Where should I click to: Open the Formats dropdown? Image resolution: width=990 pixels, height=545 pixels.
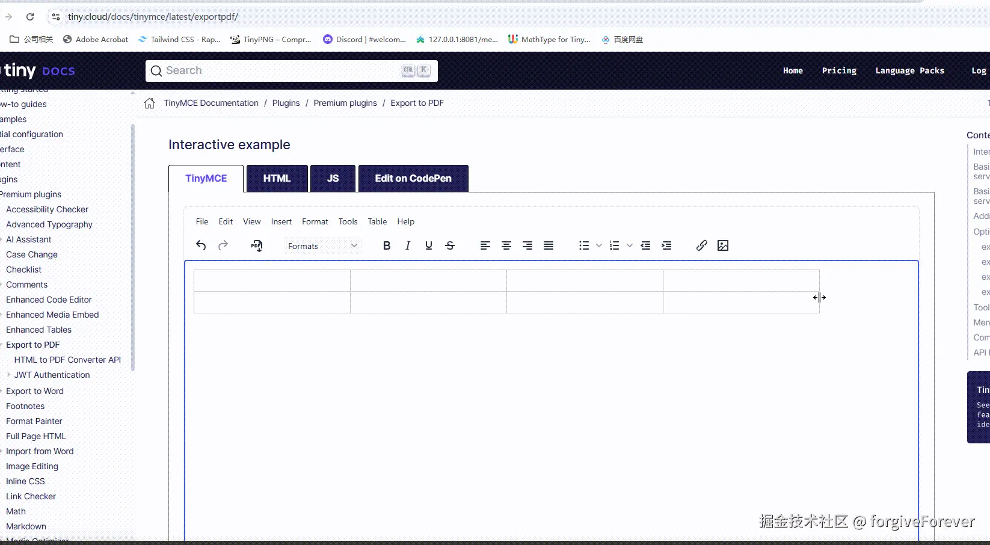click(x=322, y=245)
